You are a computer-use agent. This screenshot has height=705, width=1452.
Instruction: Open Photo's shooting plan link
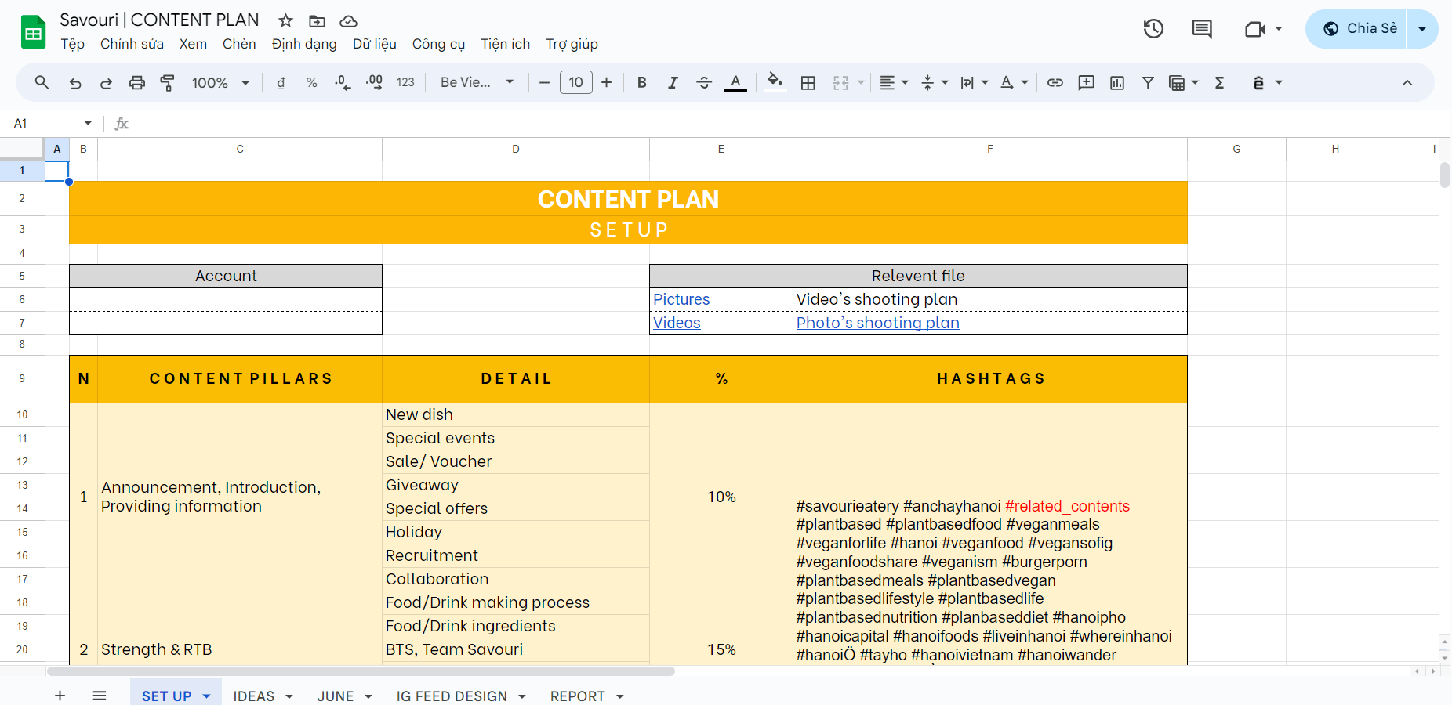point(878,323)
